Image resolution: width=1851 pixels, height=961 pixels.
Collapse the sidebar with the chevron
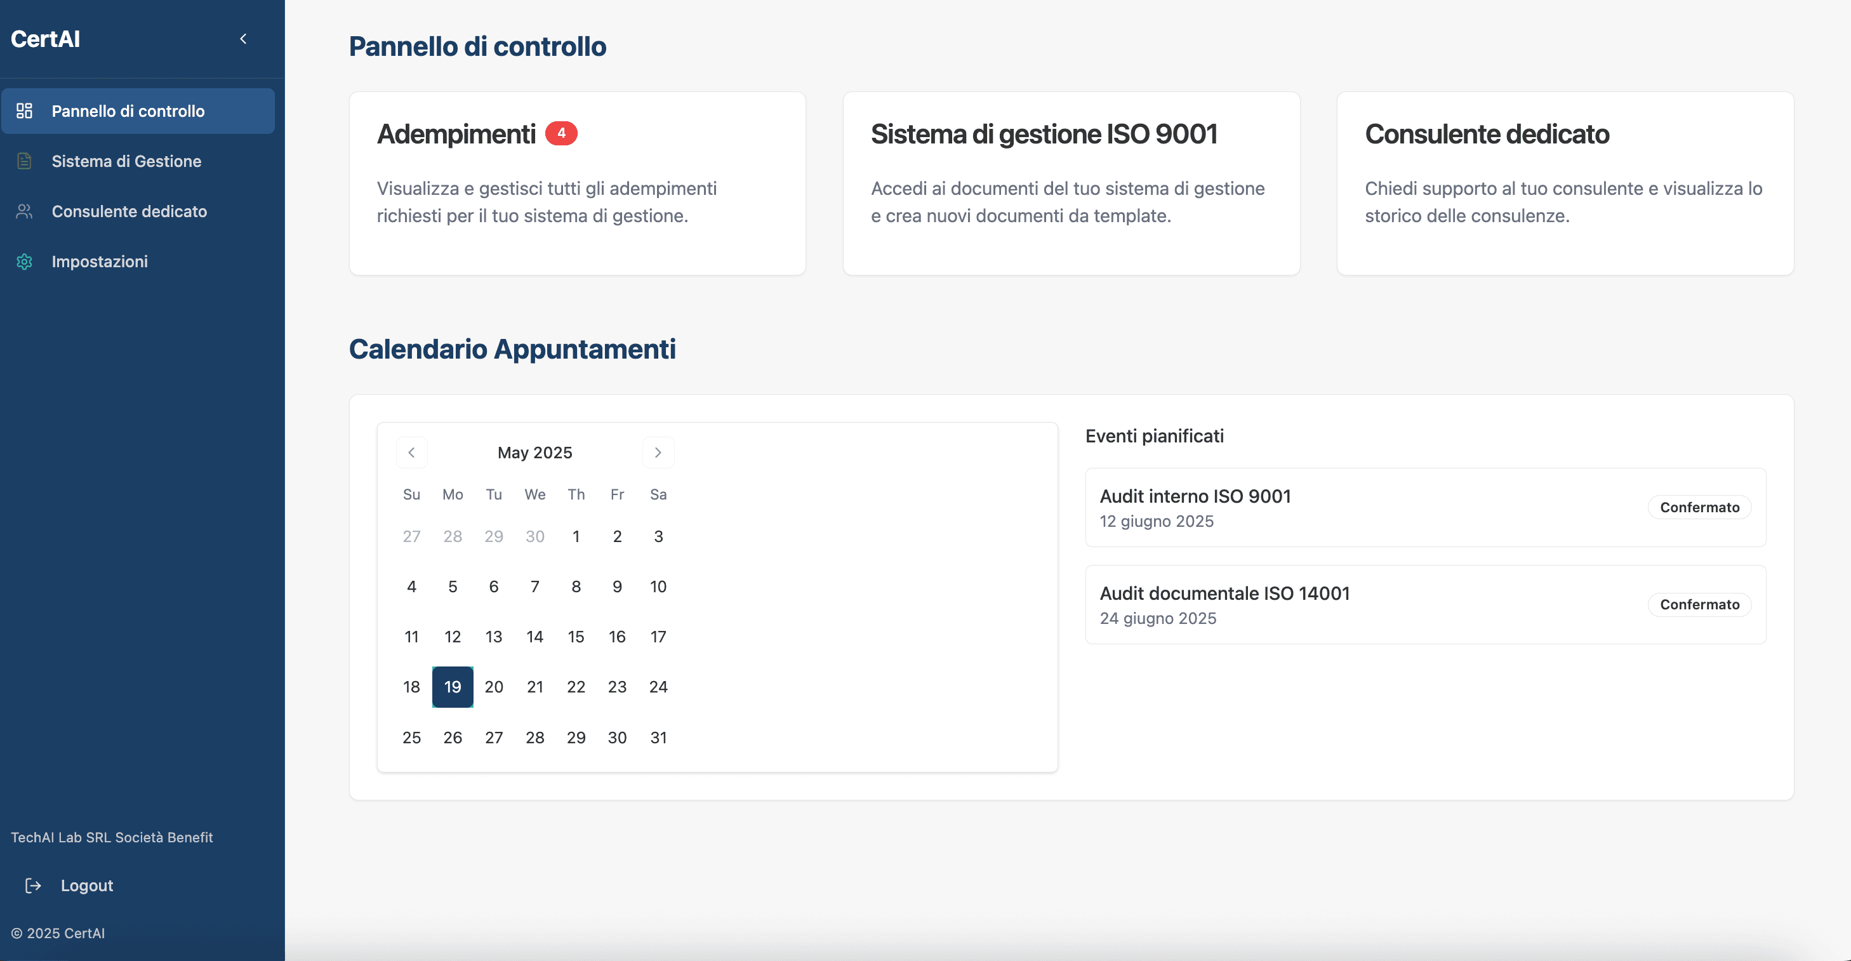click(x=244, y=39)
